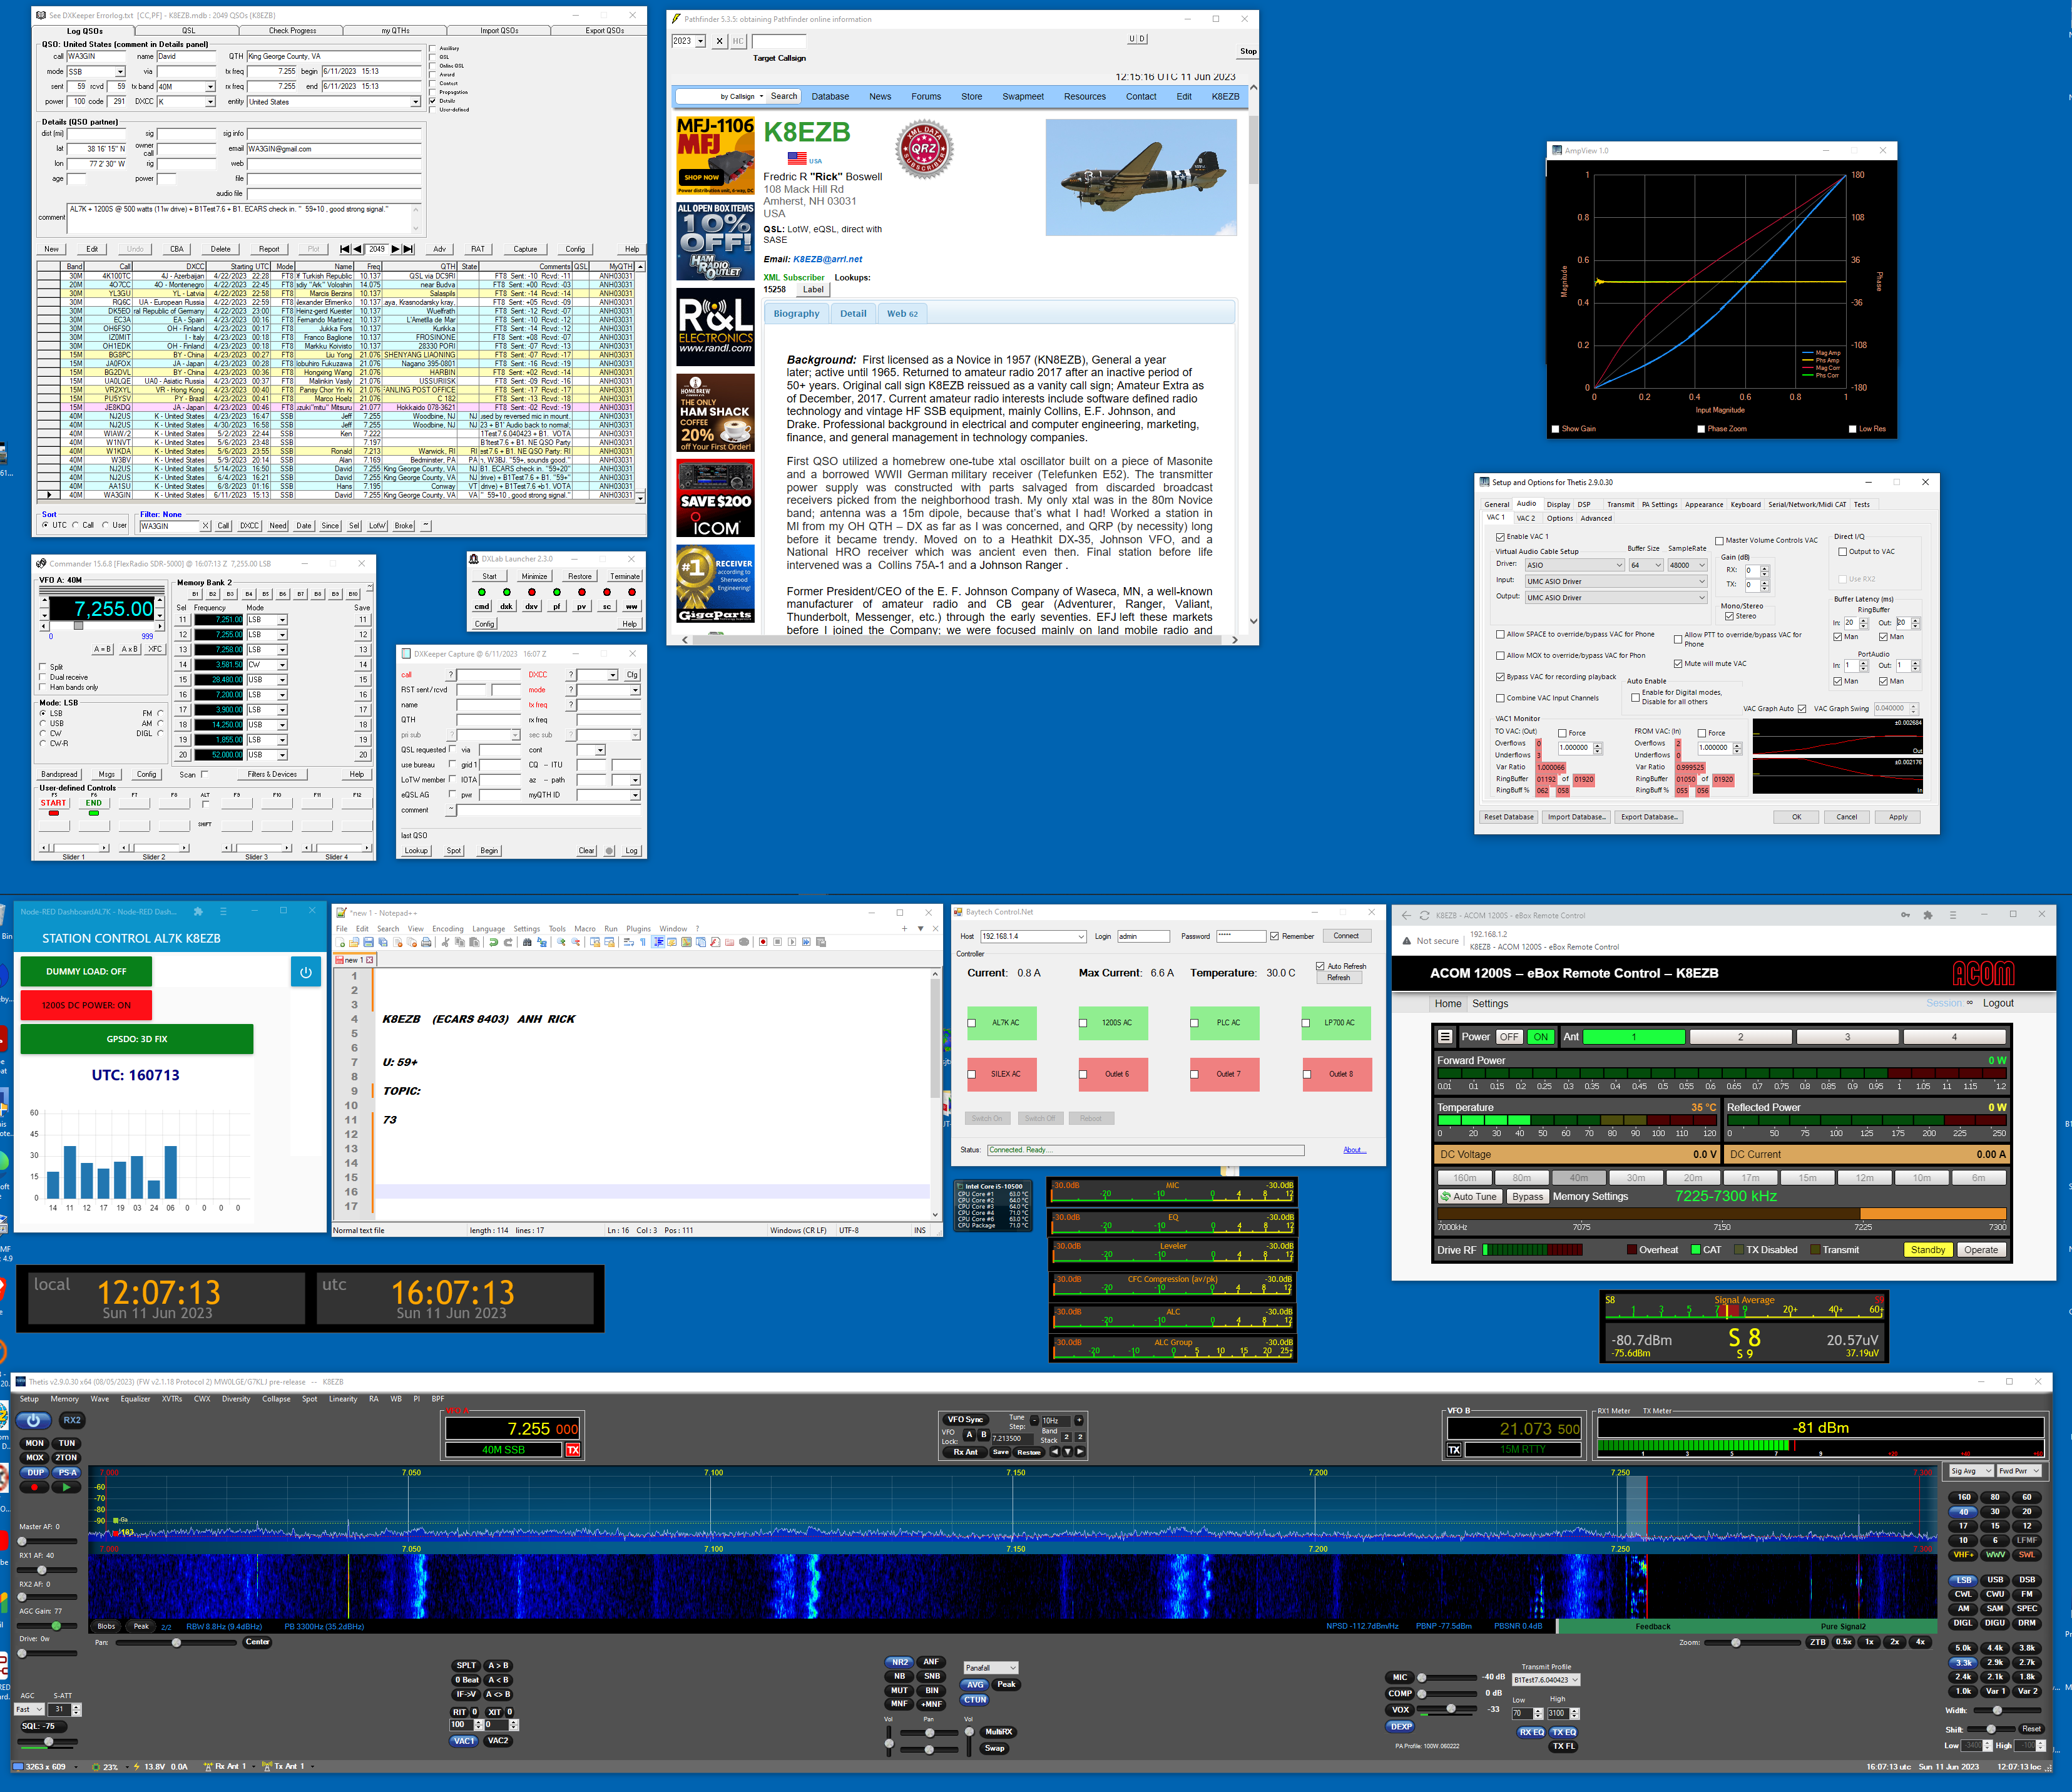Screen dimensions: 2072x1792
Task: Open the Encoding menu in Notepad++
Action: [447, 929]
